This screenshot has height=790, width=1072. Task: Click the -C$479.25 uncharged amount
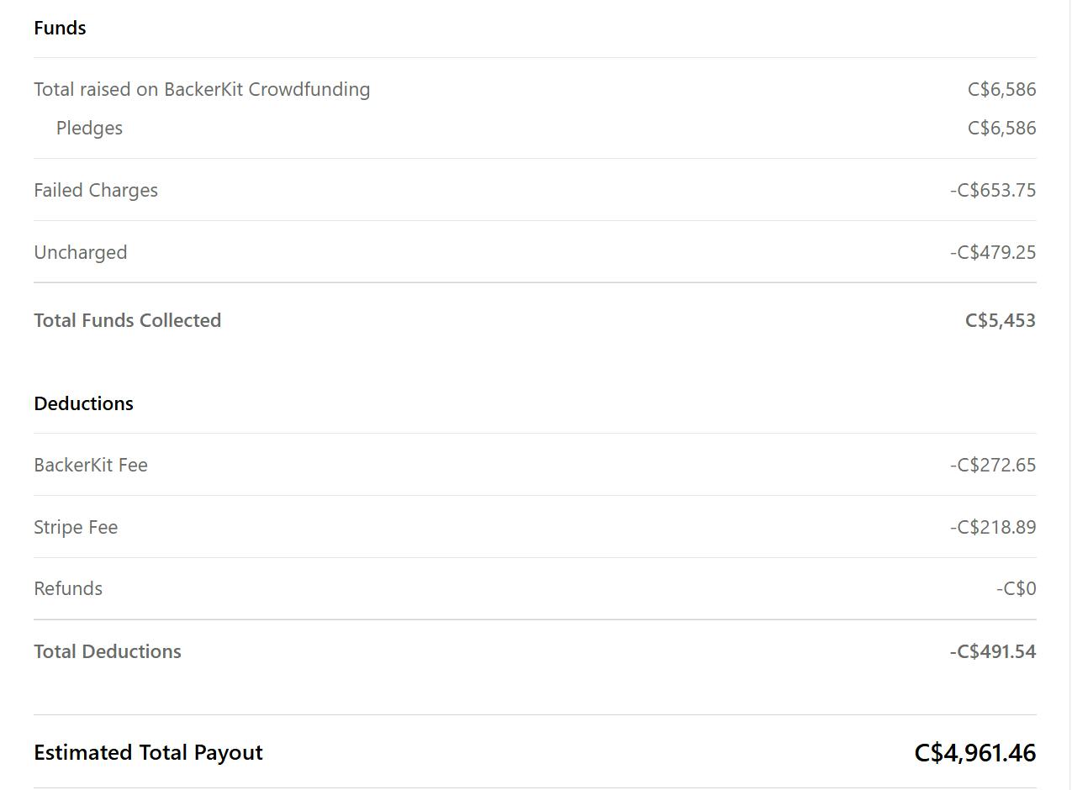click(993, 252)
